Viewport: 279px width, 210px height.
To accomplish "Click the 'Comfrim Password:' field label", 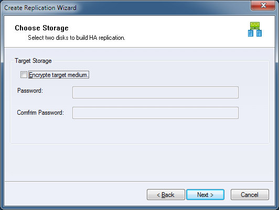I will pos(40,113).
